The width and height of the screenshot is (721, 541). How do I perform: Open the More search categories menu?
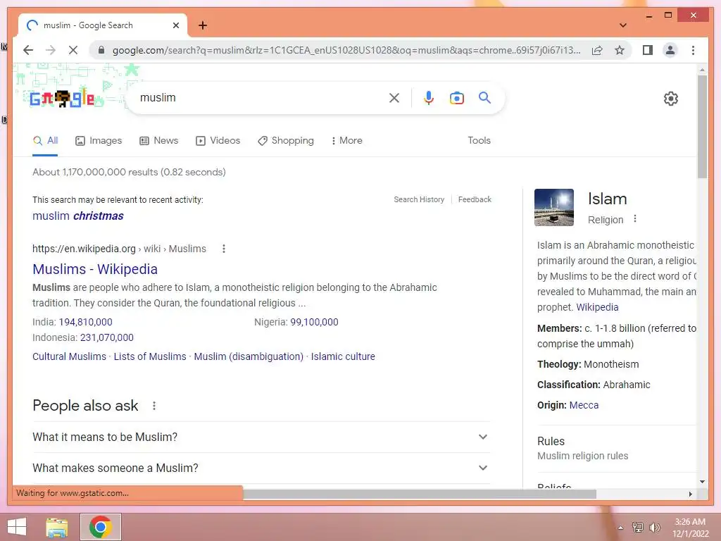[x=346, y=141]
